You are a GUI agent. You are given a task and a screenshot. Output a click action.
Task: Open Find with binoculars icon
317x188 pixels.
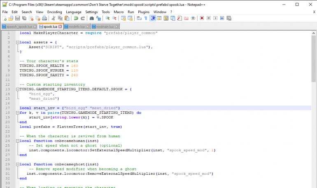(91, 19)
